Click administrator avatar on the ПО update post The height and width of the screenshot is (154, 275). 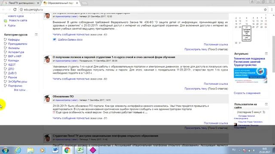[47, 98]
